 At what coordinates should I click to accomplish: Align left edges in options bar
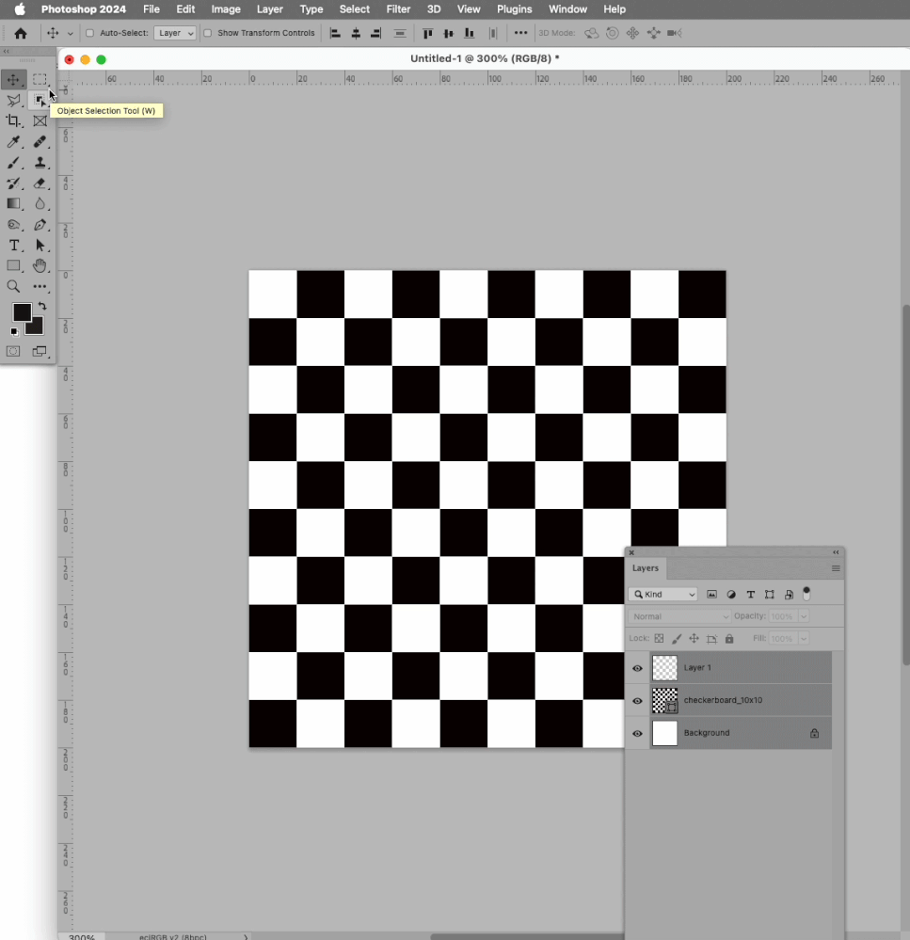[336, 34]
